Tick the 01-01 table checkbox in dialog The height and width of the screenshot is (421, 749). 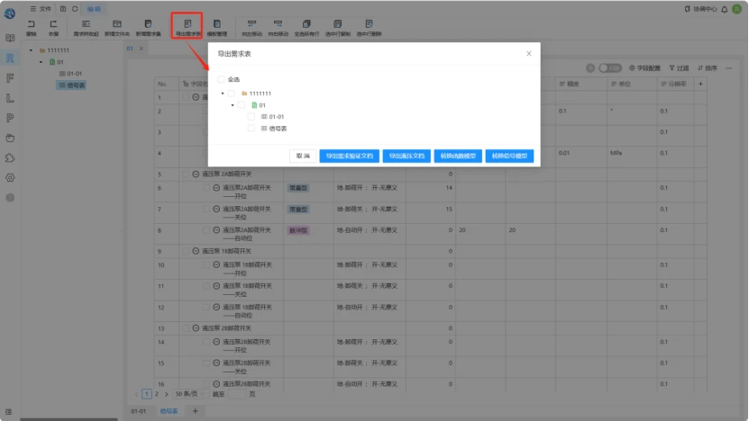point(251,116)
